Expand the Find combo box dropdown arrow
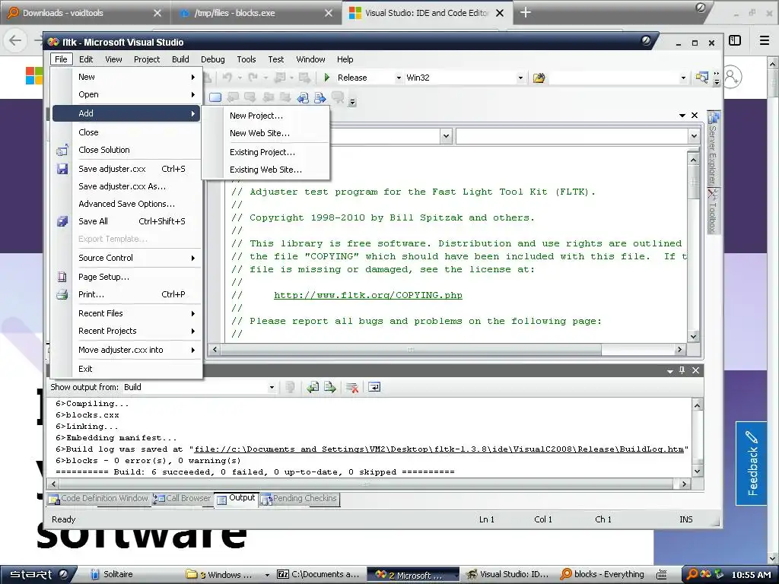779x584 pixels. [x=683, y=78]
